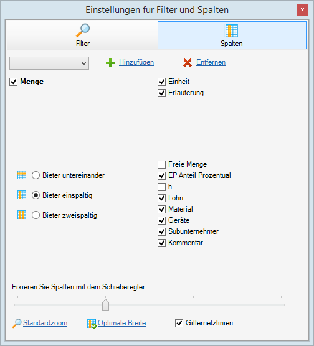This screenshot has width=314, height=346.
Task: Click the Optimale Breite link
Action: [x=121, y=323]
